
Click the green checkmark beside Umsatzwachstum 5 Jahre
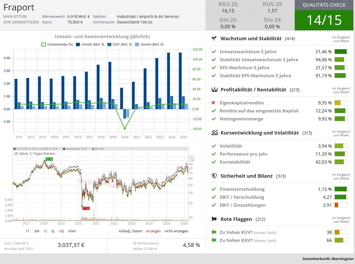pos(214,52)
